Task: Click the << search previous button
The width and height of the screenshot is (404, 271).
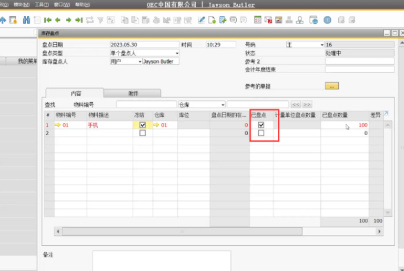Action: [296, 104]
